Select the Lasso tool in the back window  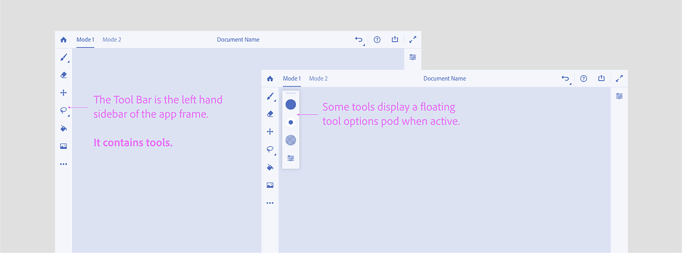pyautogui.click(x=64, y=111)
